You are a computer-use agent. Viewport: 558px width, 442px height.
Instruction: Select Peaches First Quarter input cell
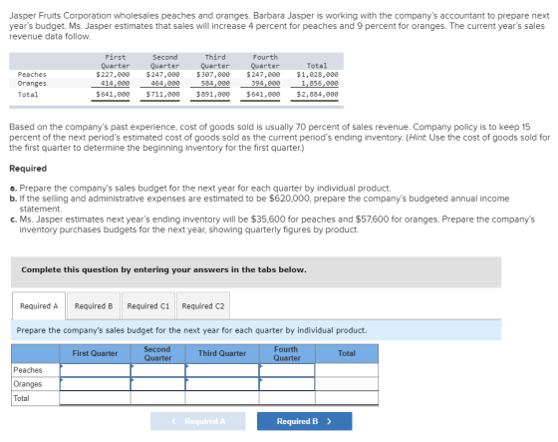95,370
